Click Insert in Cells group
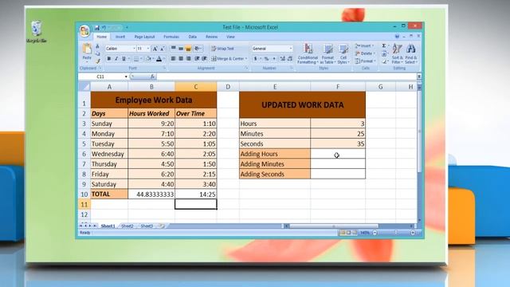This screenshot has height=287, width=510. [x=364, y=46]
